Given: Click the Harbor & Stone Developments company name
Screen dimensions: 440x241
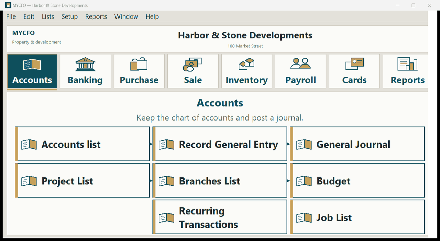Looking at the screenshot, I should point(245,35).
